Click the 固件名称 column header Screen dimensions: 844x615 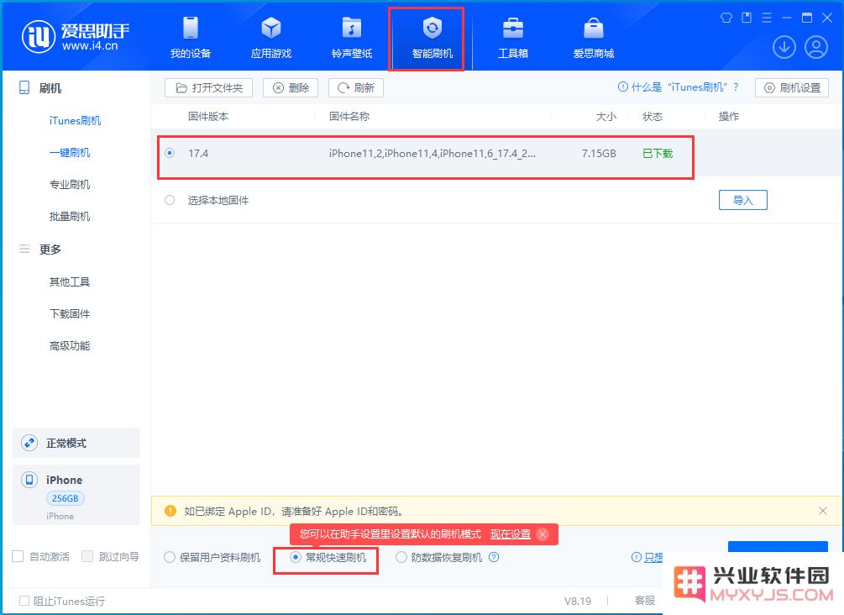point(349,116)
